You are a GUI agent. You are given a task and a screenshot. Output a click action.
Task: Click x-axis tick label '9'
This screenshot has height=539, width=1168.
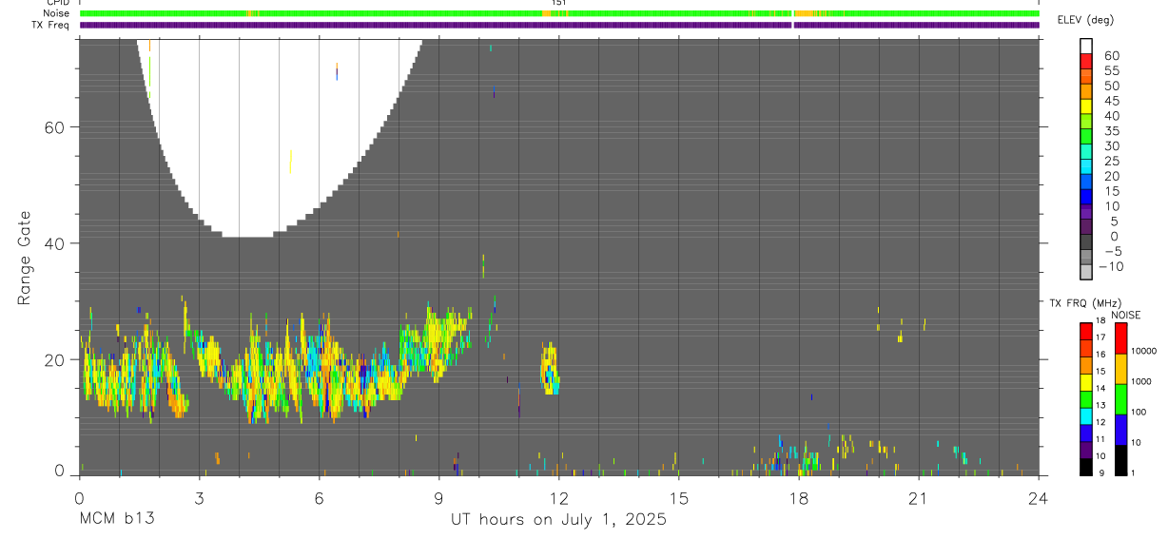pyautogui.click(x=438, y=497)
